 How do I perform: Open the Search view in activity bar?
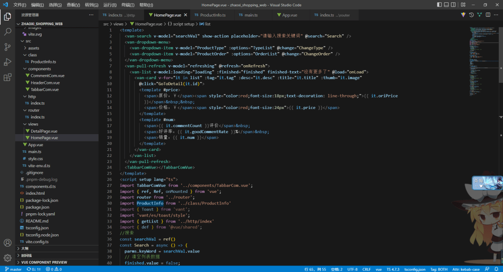7,33
